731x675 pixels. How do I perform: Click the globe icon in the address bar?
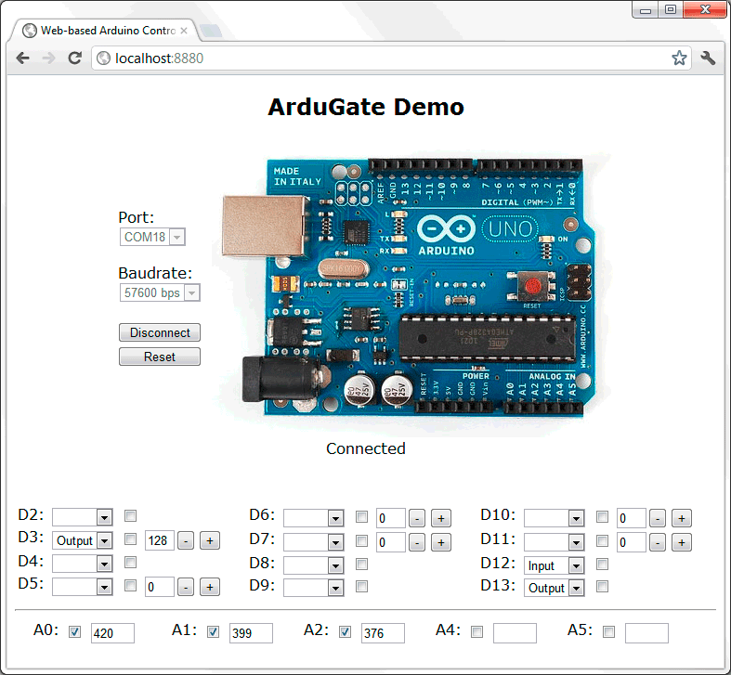[103, 58]
